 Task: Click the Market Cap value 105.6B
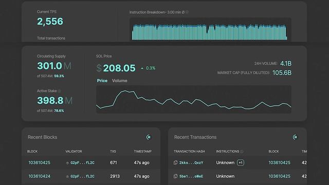click(282, 73)
